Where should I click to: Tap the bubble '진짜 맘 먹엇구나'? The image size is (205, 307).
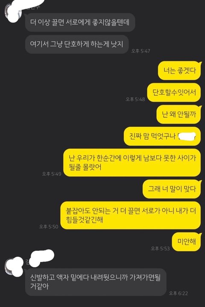pos(162,136)
